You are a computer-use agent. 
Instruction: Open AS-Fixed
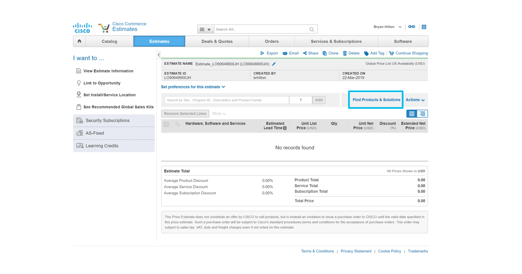114,133
